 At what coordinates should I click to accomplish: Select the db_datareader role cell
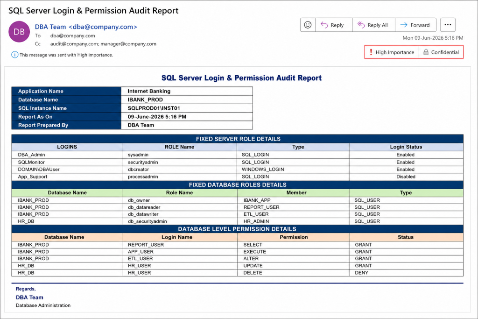coord(180,207)
